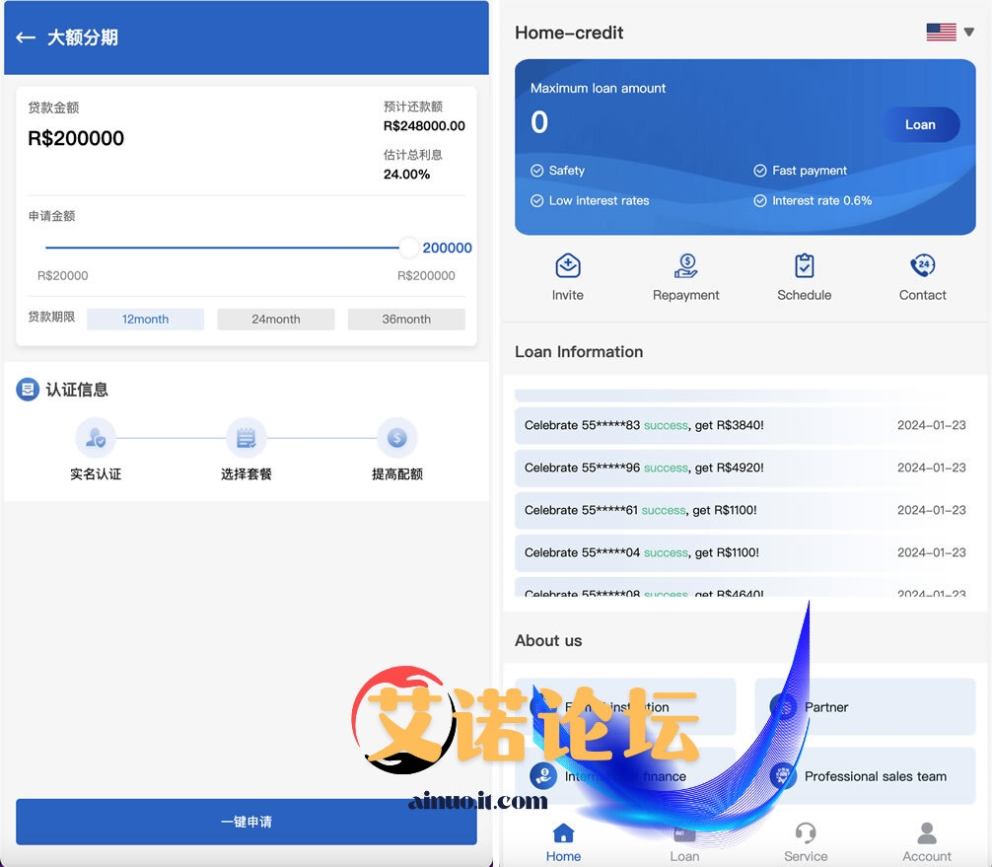Click the 认证信息 section document icon
Screen dimensions: 992x867
(28, 390)
